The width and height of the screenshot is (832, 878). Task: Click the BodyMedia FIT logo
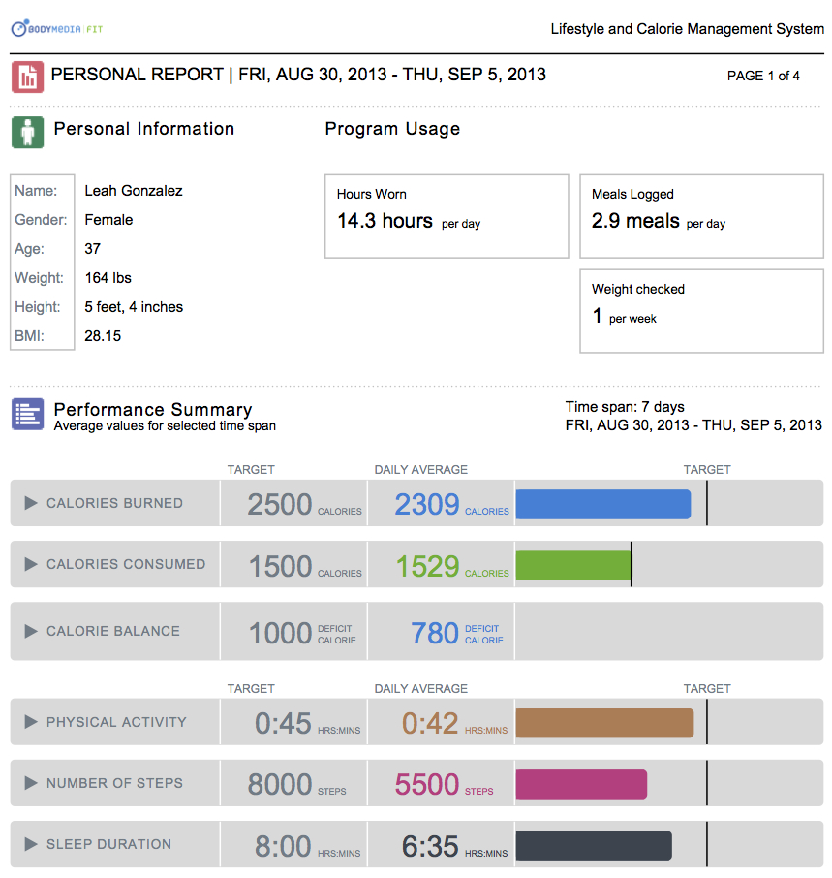(56, 29)
